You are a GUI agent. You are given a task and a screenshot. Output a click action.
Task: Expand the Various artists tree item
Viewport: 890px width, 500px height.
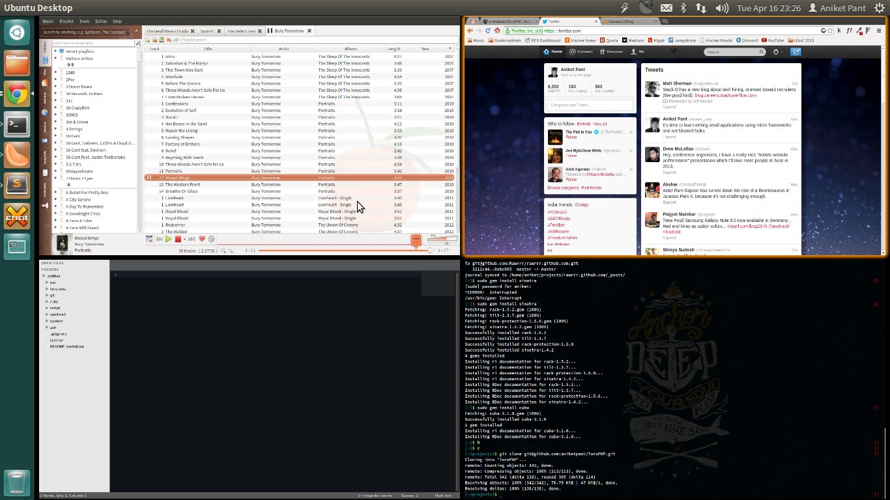point(55,59)
